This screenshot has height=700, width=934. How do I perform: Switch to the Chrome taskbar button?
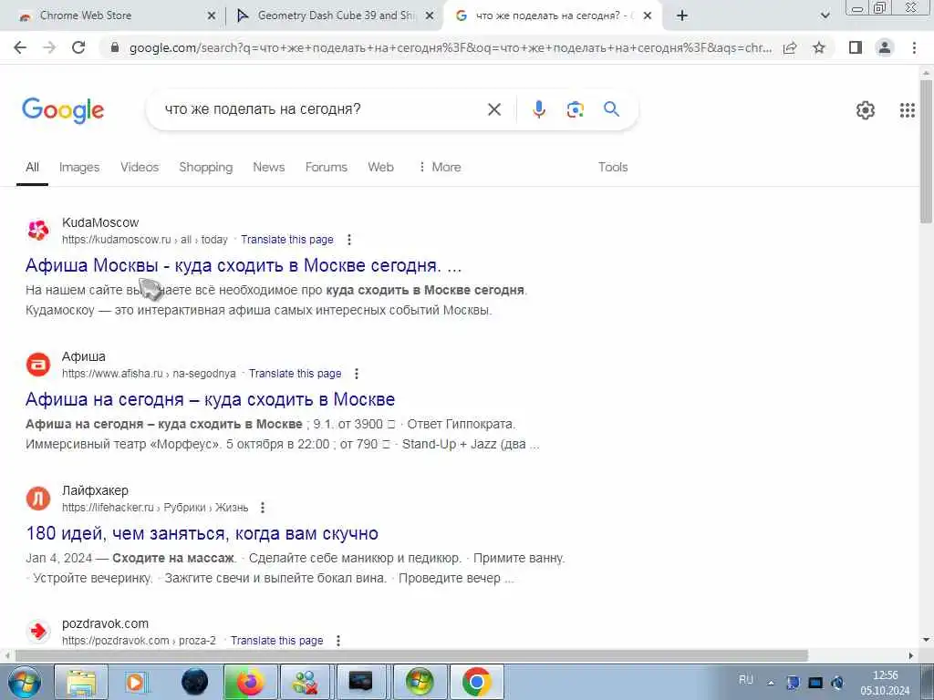(x=476, y=682)
